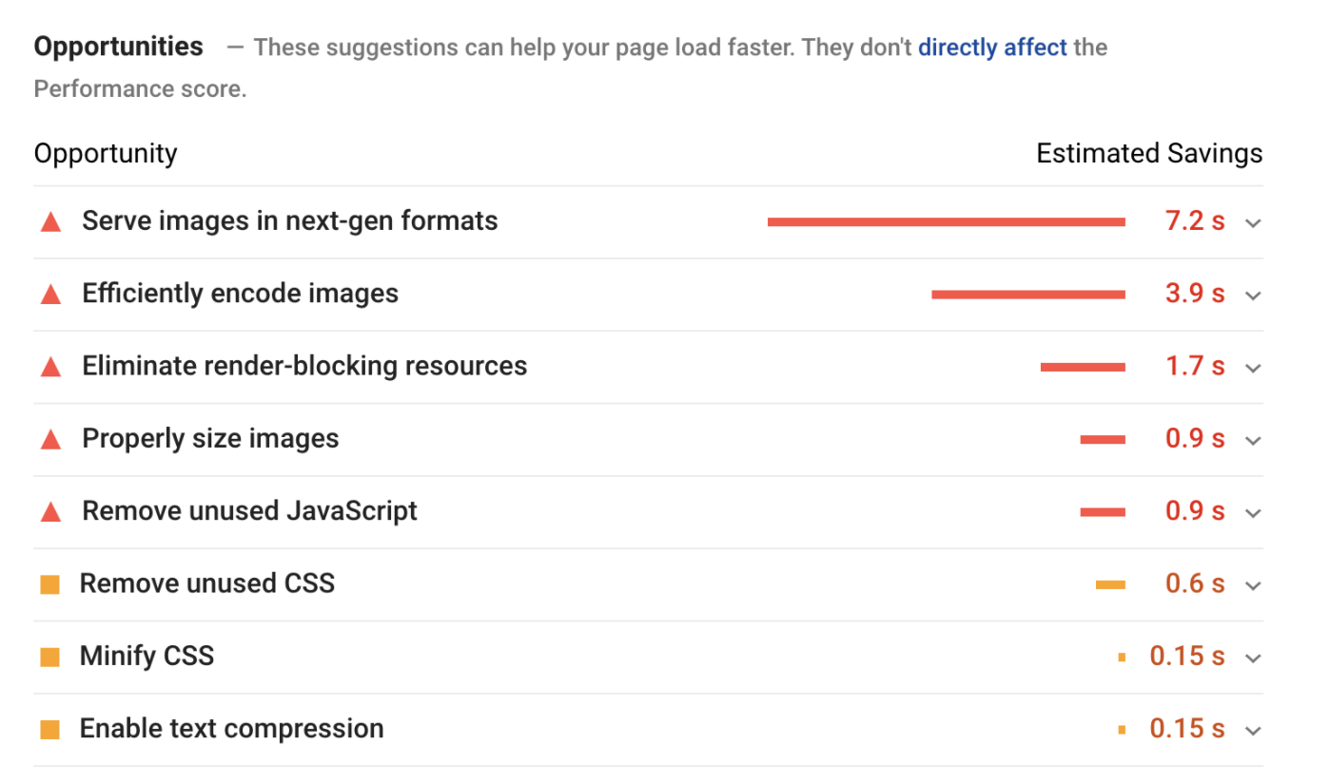
Task: Open the directly affect link
Action: click(992, 47)
